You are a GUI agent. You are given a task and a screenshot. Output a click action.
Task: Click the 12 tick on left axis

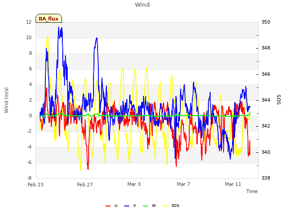tap(28, 22)
